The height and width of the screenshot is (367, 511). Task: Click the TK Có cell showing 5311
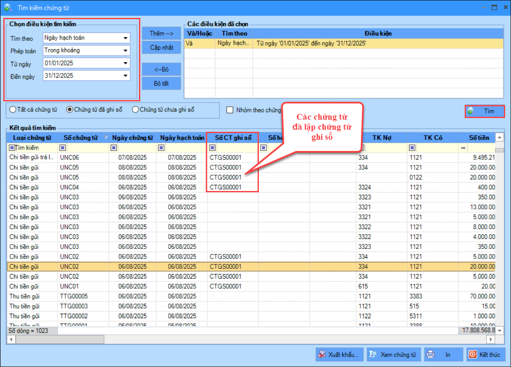[433, 316]
